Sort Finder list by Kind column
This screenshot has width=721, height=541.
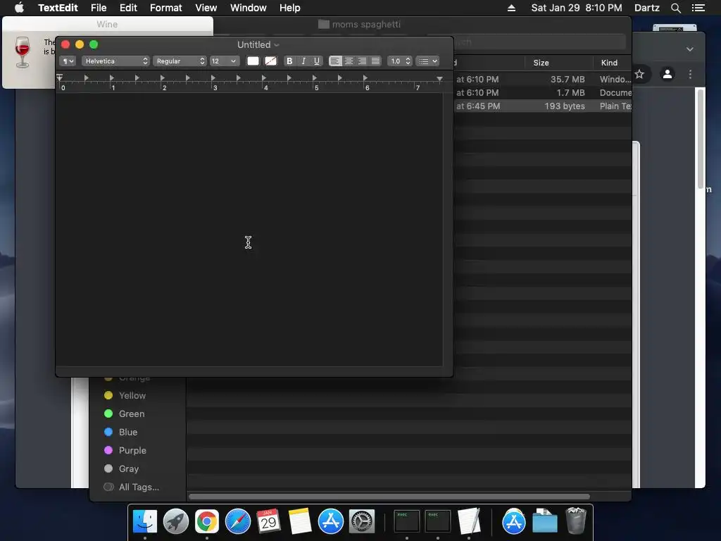click(x=609, y=63)
